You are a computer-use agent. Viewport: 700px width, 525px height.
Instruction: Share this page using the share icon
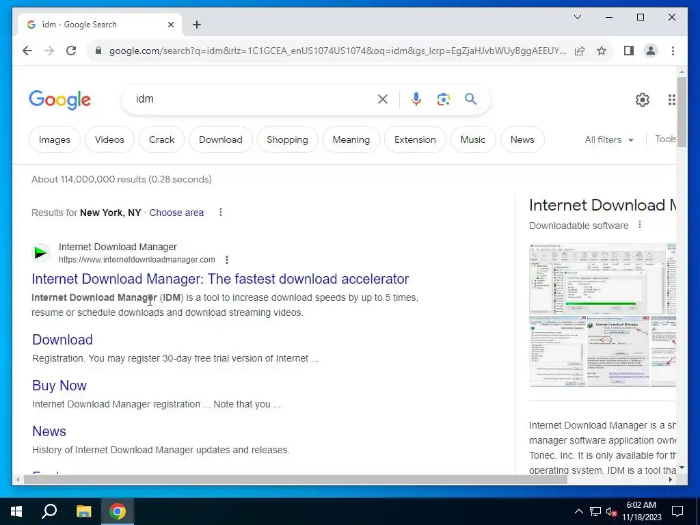[x=580, y=51]
